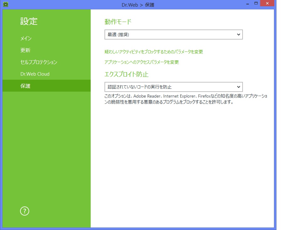Select メイン in the settings sidebar
300x230 pixels.
tap(26, 38)
